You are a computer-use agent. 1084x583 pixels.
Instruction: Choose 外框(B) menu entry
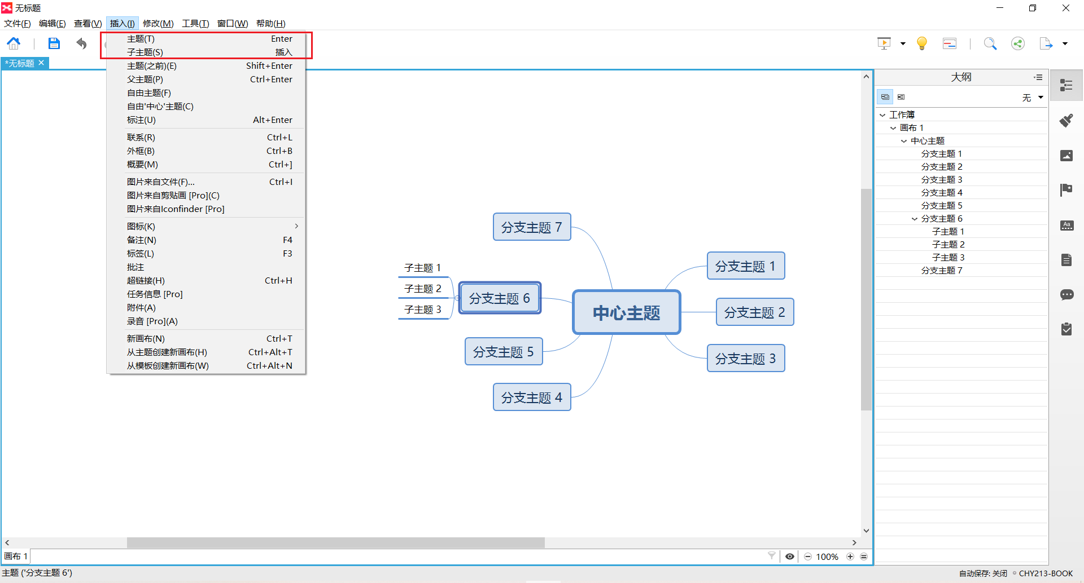coord(207,151)
